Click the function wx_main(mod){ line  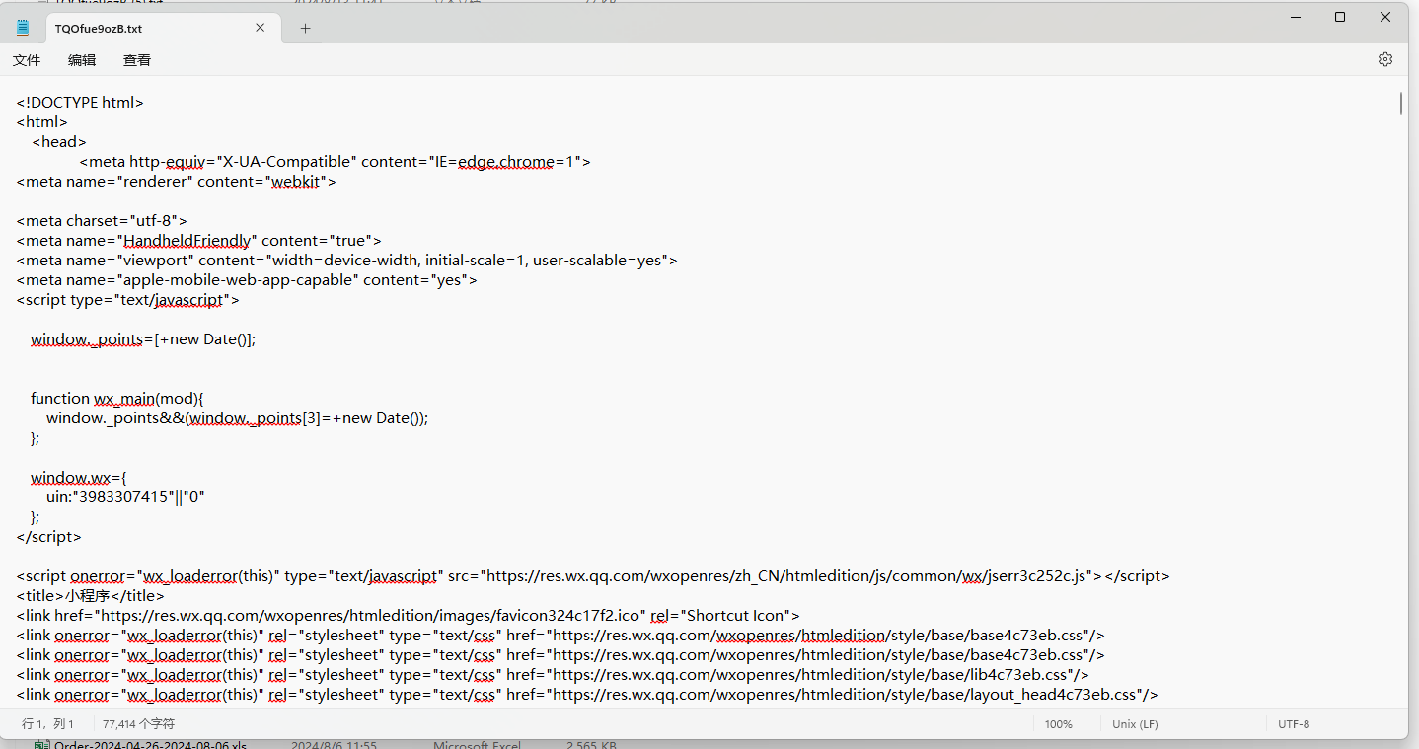pos(116,398)
